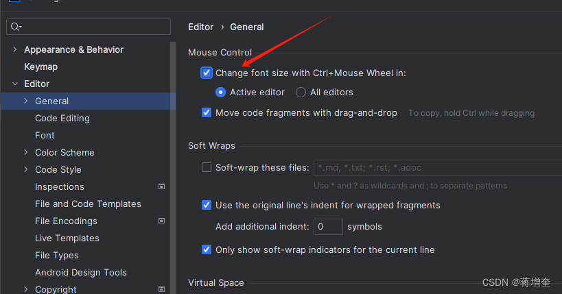Image resolution: width=562 pixels, height=294 pixels.
Task: Disable Move code fragments with drag-and-drop
Action: point(207,113)
